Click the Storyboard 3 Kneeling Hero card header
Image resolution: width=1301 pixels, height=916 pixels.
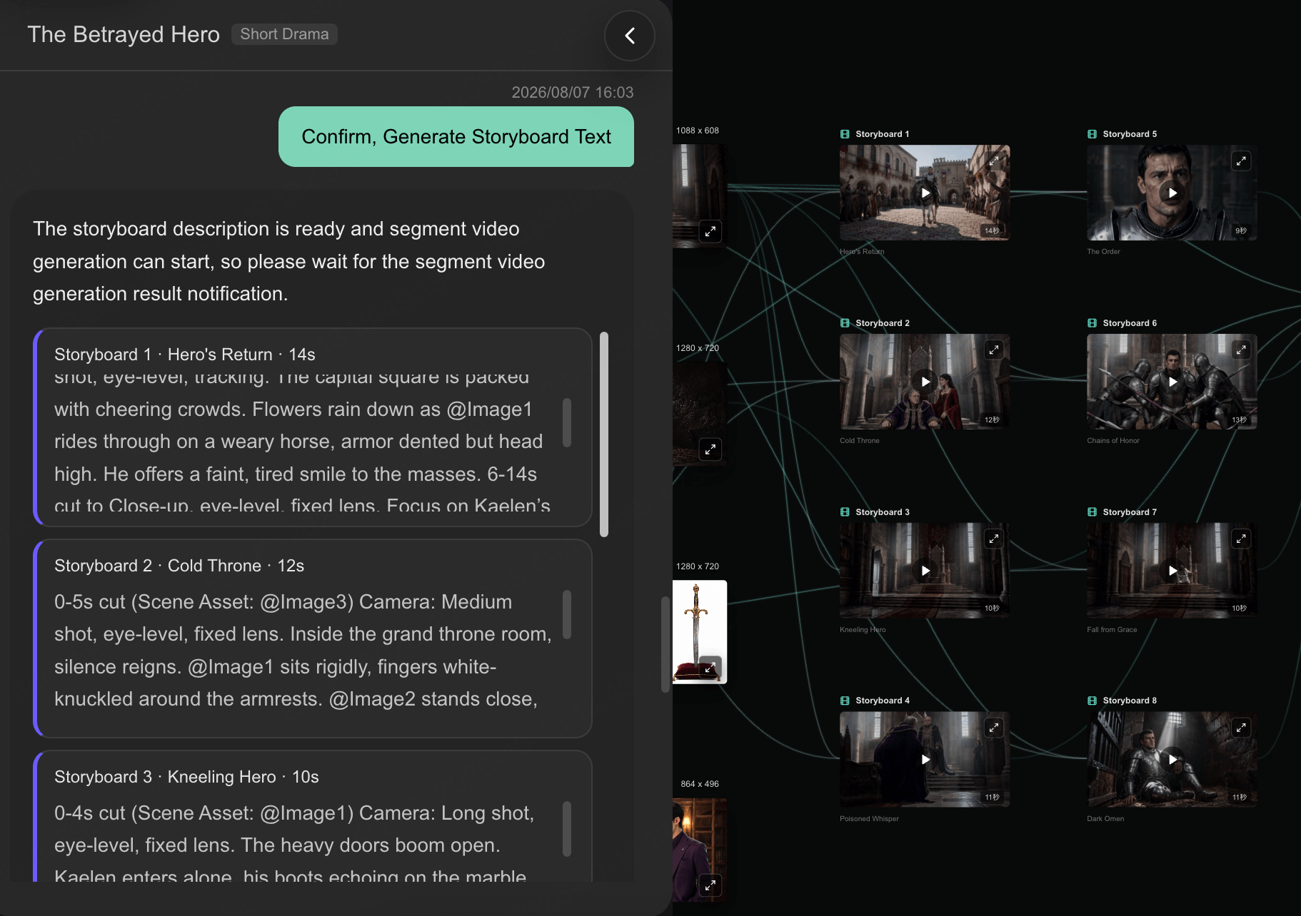[x=186, y=777]
